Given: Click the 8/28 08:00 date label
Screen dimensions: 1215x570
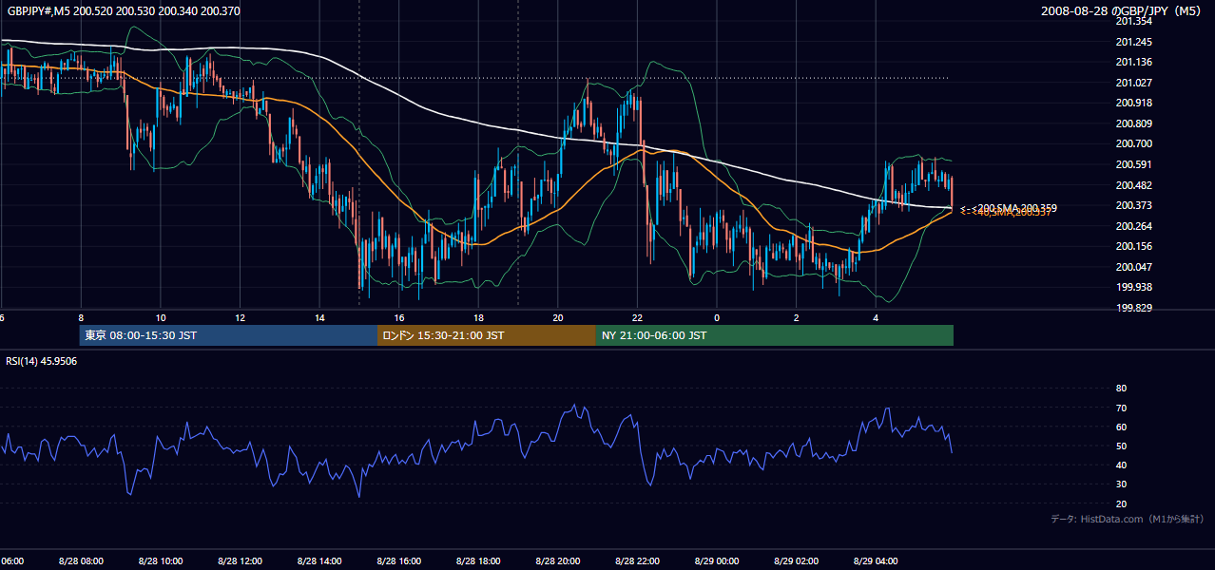Looking at the screenshot, I should point(81,561).
